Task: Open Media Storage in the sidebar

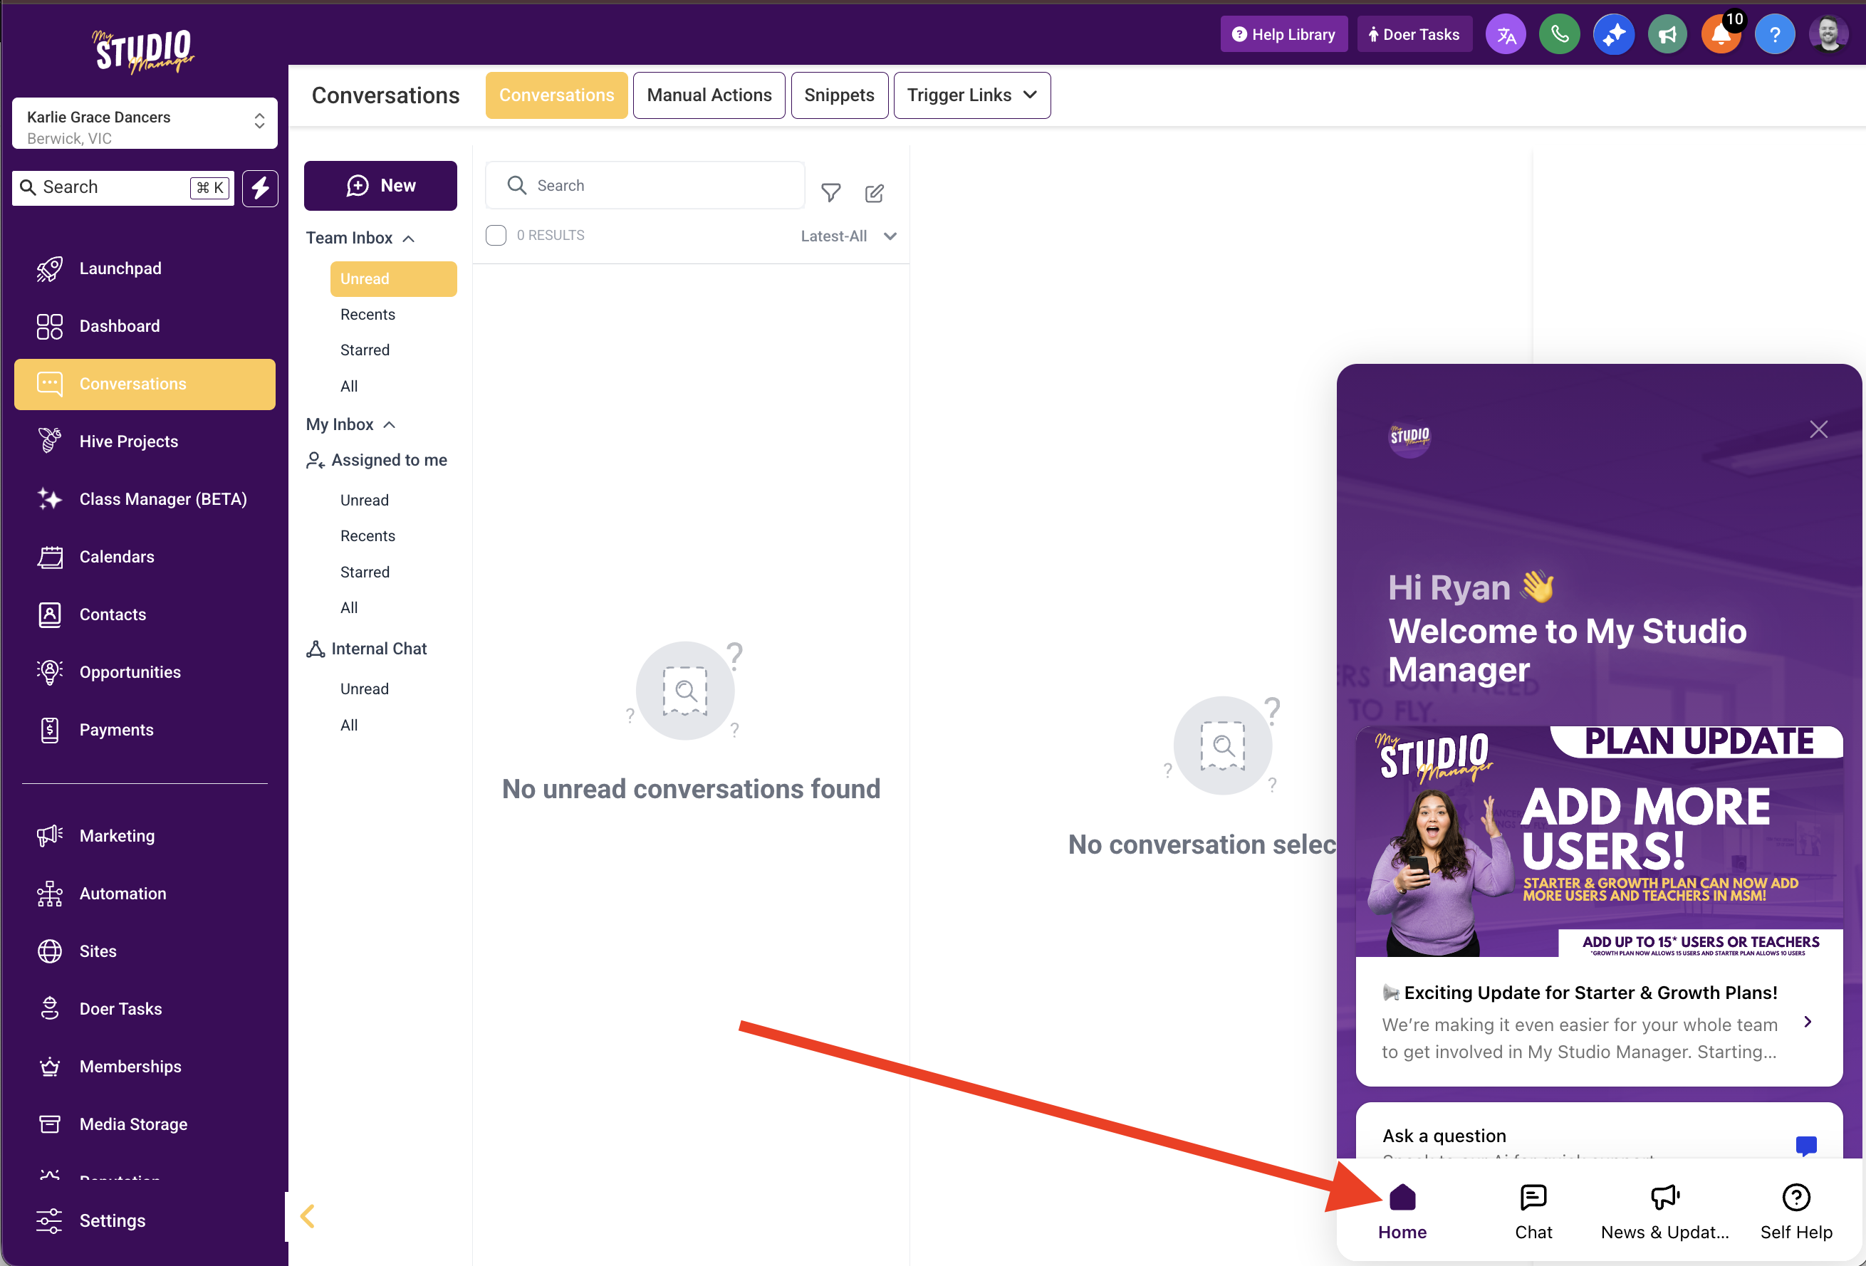Action: tap(145, 1126)
